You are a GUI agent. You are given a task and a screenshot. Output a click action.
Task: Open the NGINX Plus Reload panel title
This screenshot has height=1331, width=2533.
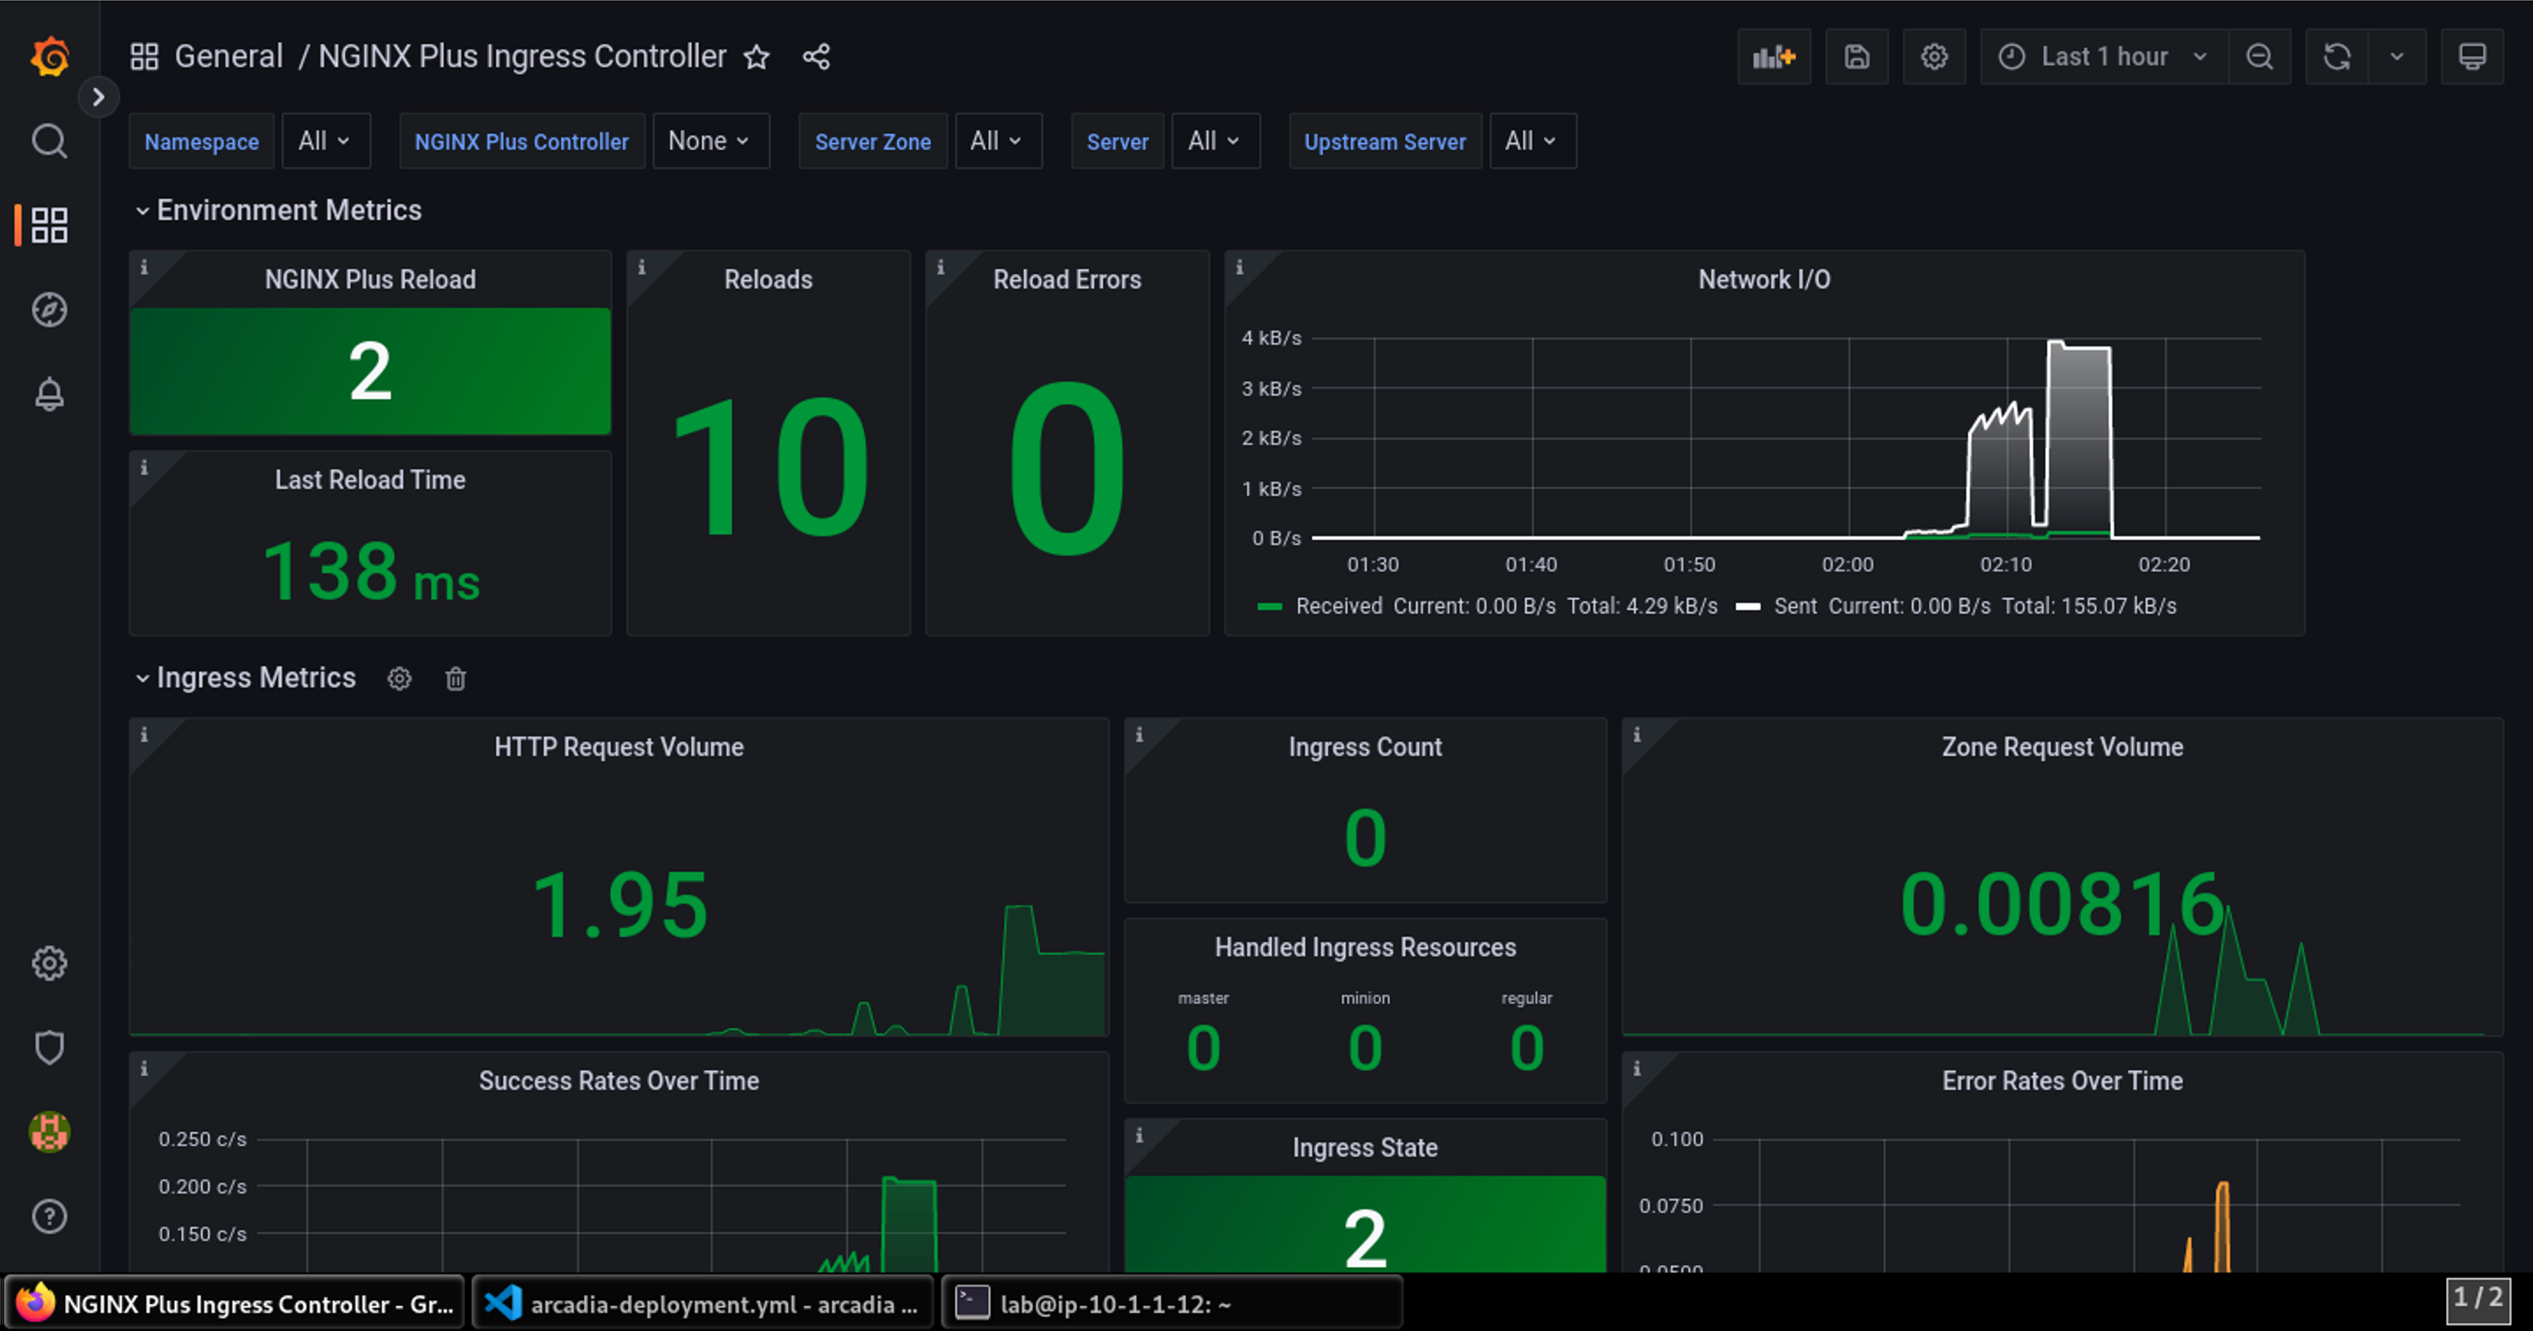tap(369, 280)
